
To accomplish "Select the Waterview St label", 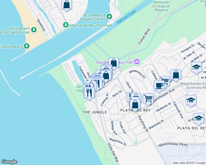I will (x=118, y=142).
